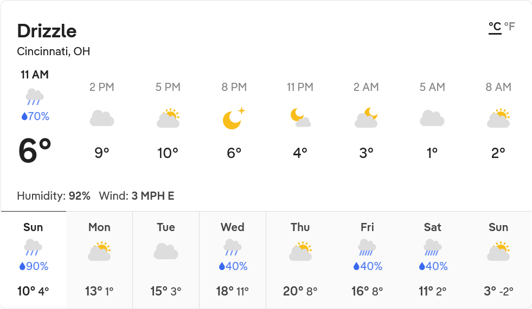
Task: Open Wednesday's forecast
Action: point(233,260)
